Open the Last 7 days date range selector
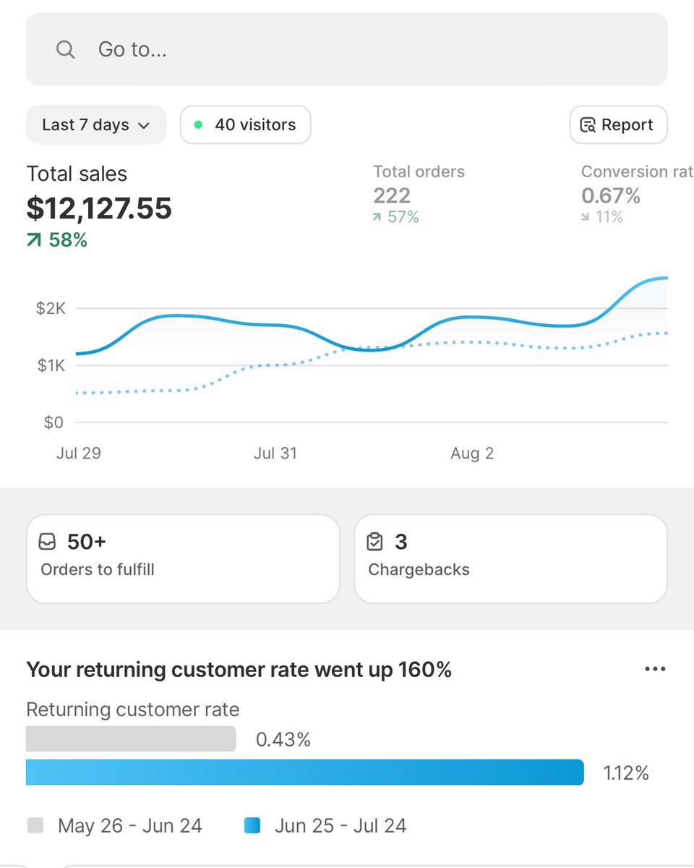Screen dimensions: 694x868 [95, 124]
